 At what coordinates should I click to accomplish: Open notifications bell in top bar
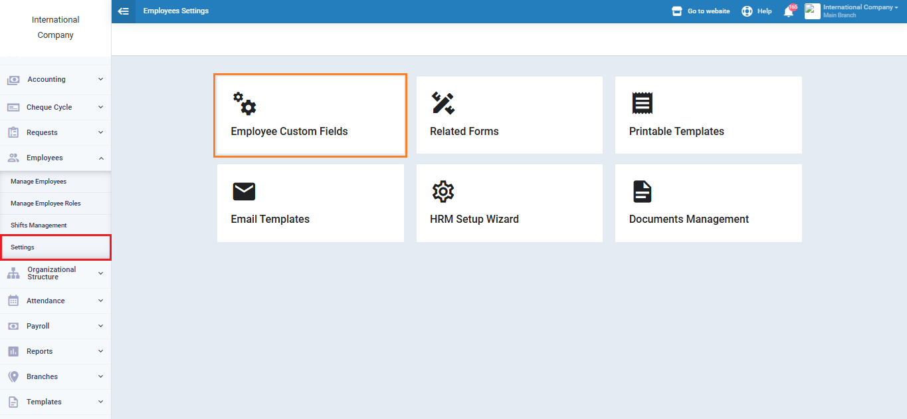pos(789,11)
